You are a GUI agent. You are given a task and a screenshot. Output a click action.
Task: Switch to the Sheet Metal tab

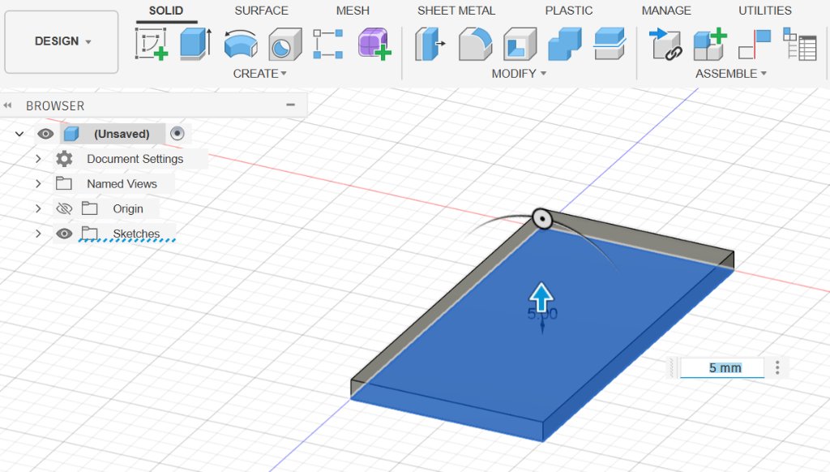pos(456,11)
